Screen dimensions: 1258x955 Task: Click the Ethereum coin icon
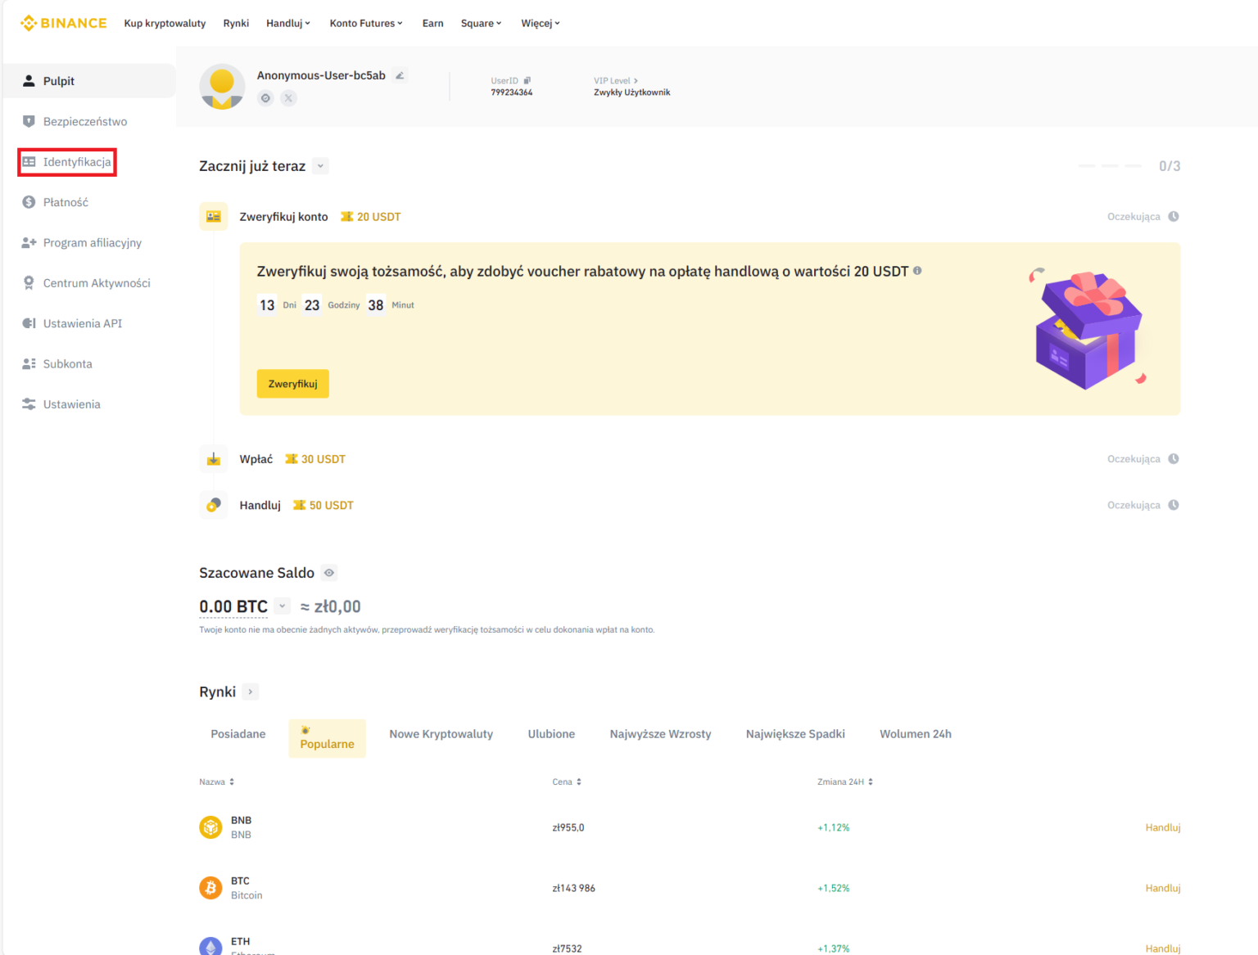[210, 947]
